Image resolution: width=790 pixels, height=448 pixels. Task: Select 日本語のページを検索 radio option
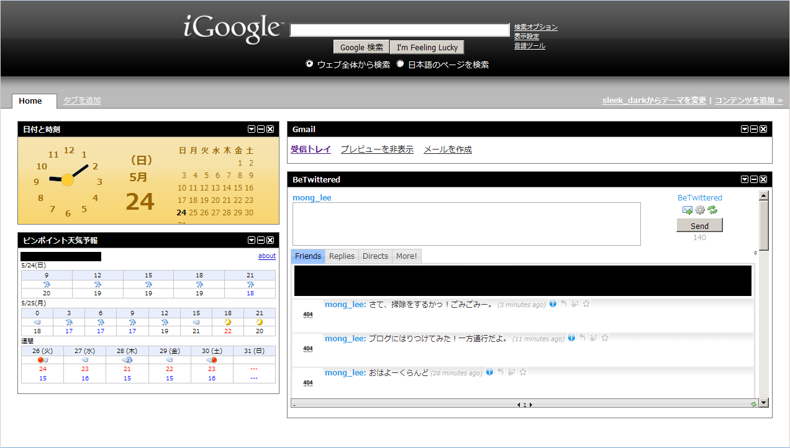400,64
